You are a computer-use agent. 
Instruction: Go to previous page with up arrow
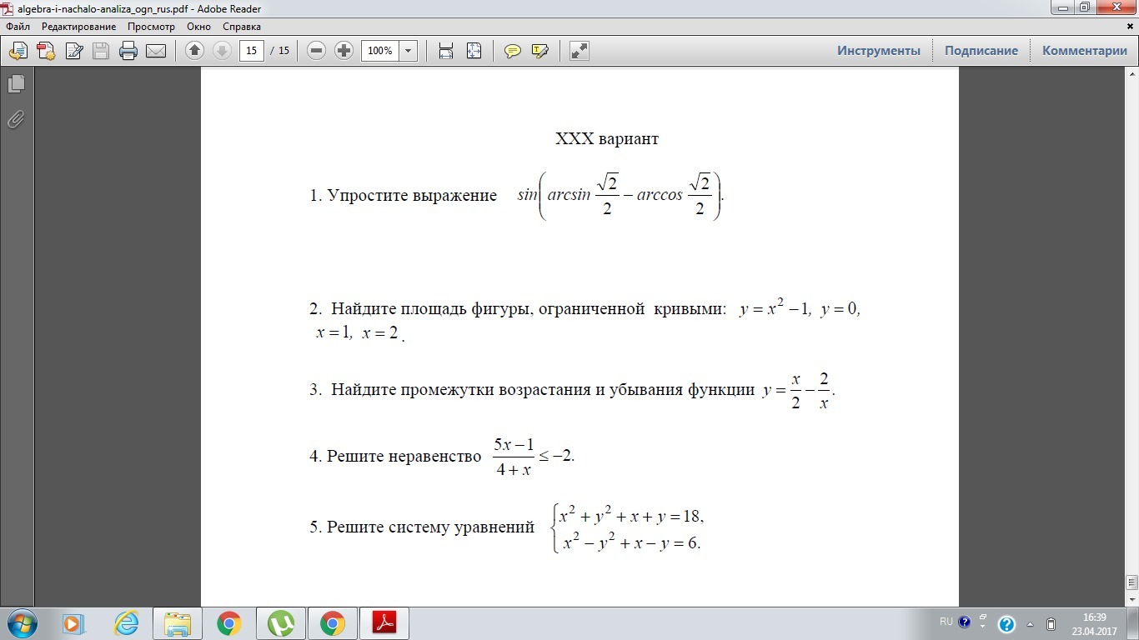(194, 51)
